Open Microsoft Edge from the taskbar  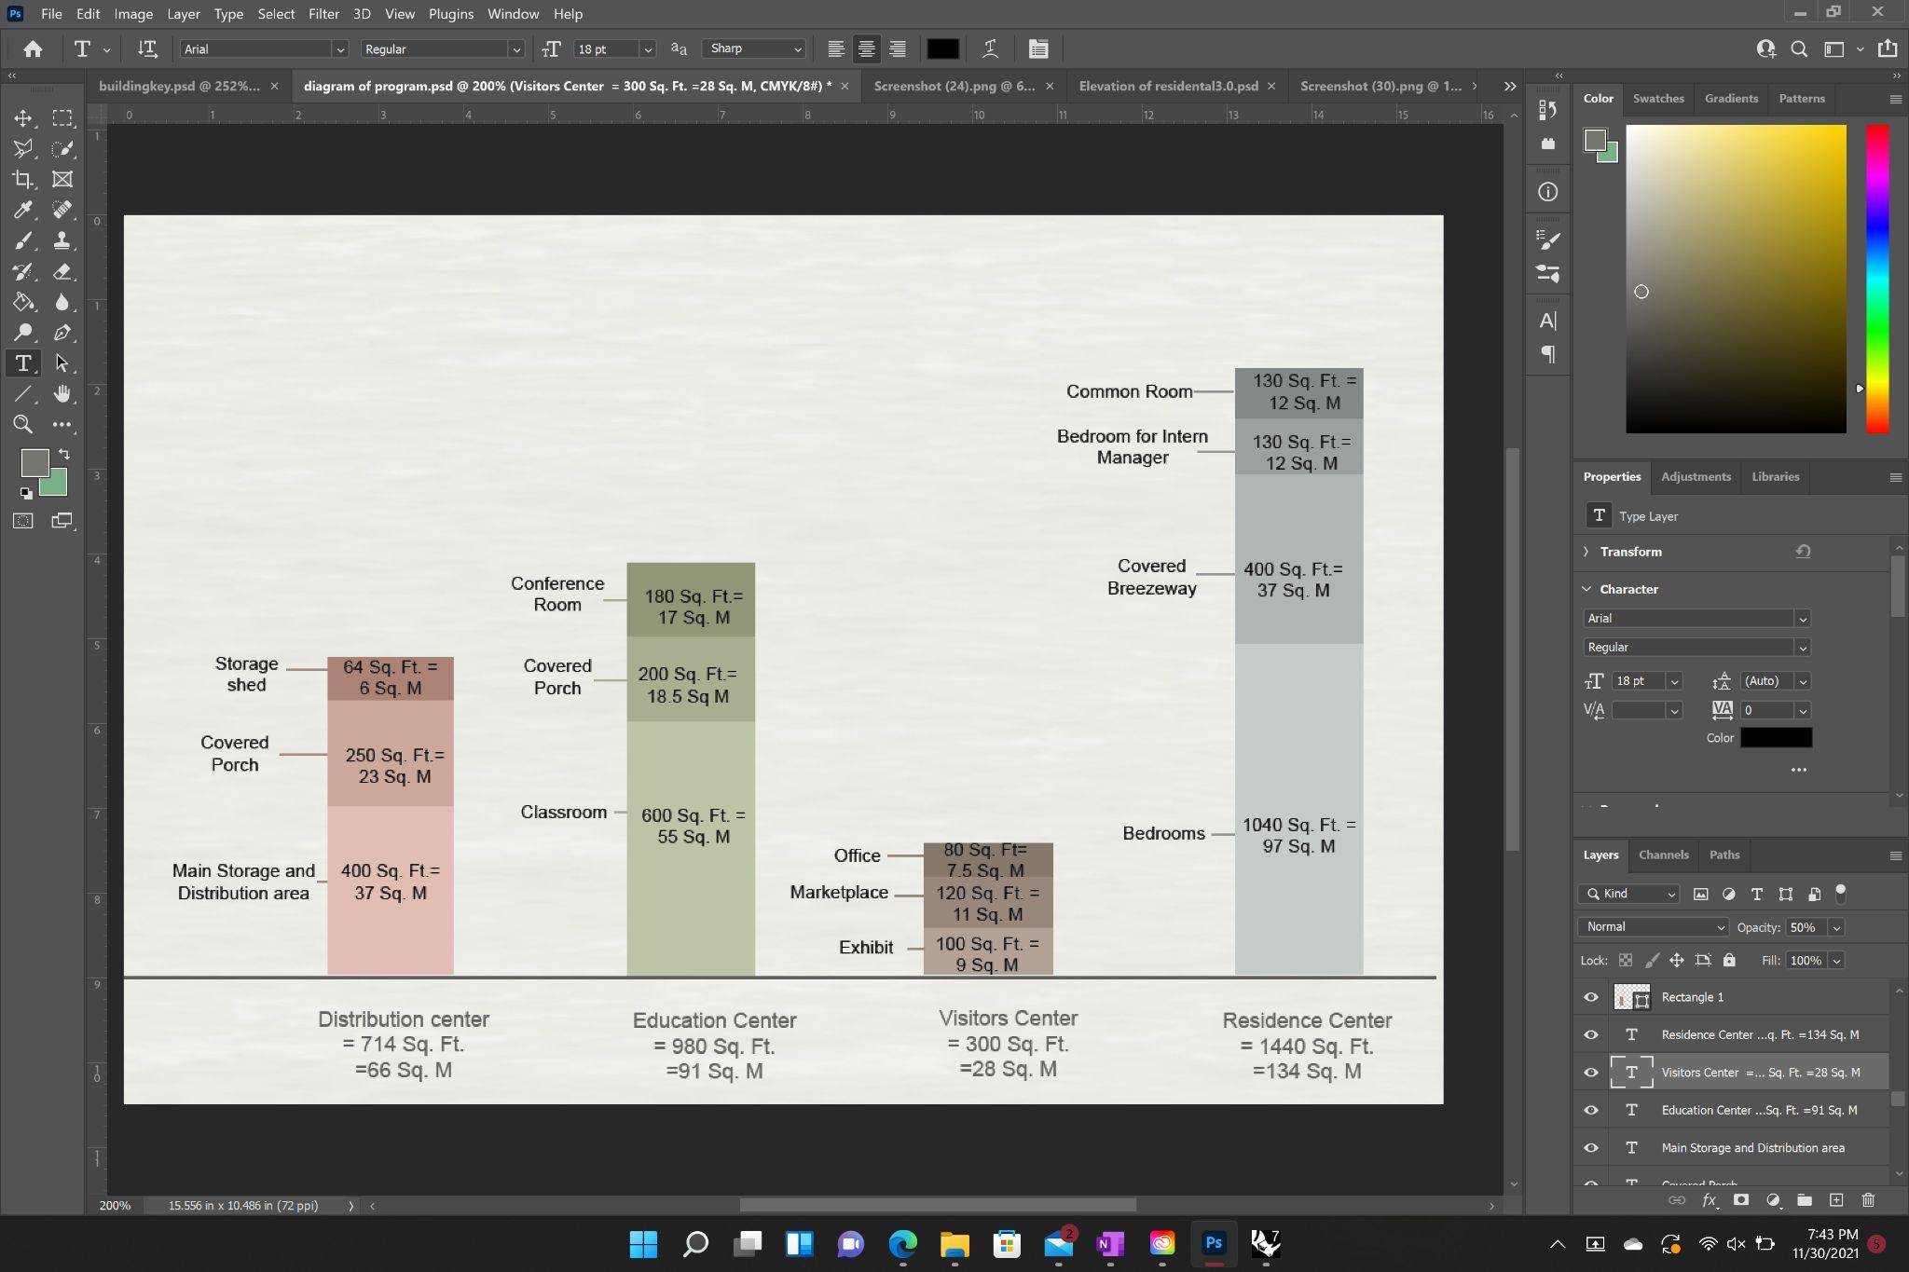pos(902,1243)
